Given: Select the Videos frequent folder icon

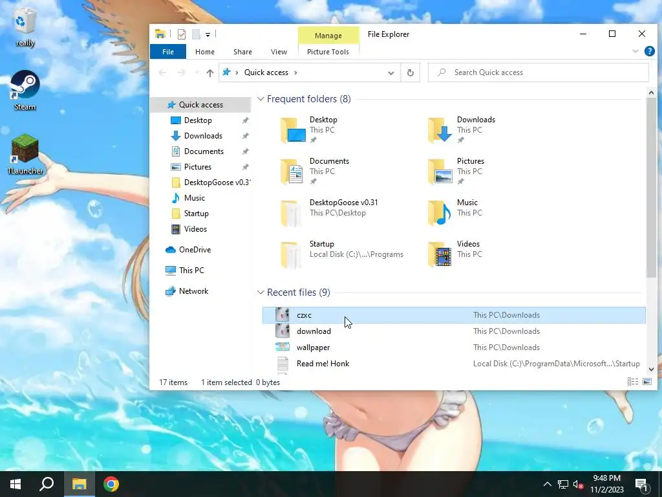Looking at the screenshot, I should [x=440, y=254].
